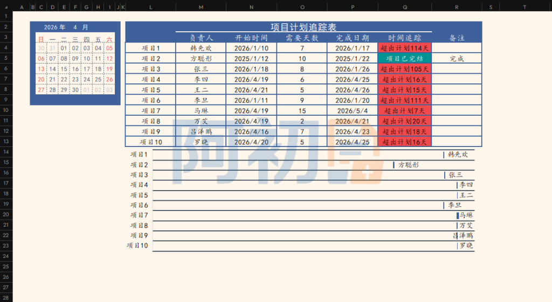Click the 日 weekday header in calendar
Image resolution: width=552 pixels, height=302 pixels.
[41, 39]
